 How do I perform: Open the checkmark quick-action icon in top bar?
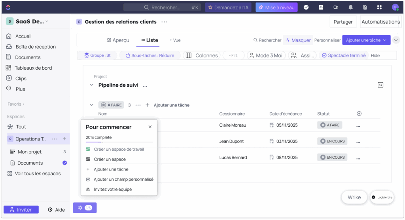coord(306,7)
